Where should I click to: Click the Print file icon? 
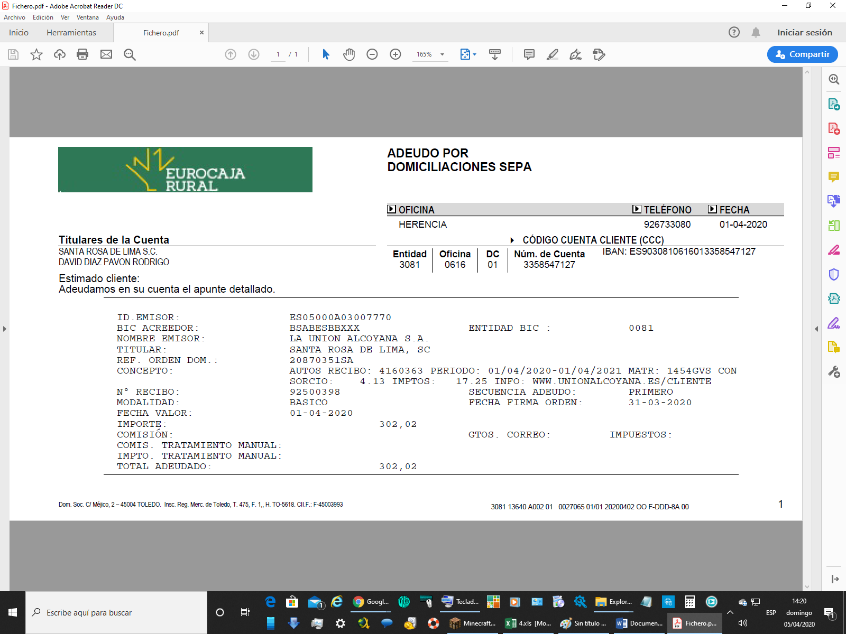[82, 54]
